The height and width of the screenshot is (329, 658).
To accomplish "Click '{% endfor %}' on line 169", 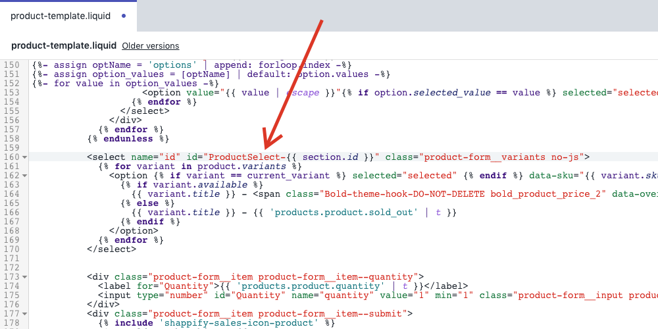I will 131,240.
